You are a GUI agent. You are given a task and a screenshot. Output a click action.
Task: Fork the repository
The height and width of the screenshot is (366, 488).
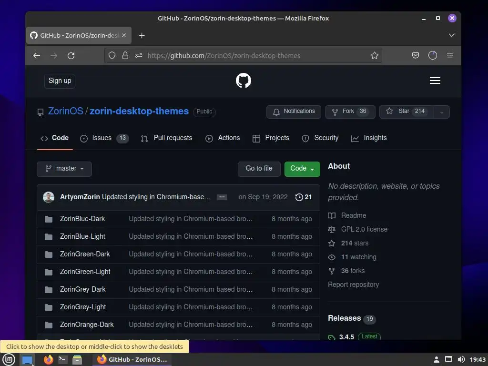coord(350,112)
